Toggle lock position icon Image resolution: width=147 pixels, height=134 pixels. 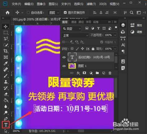click(82, 49)
